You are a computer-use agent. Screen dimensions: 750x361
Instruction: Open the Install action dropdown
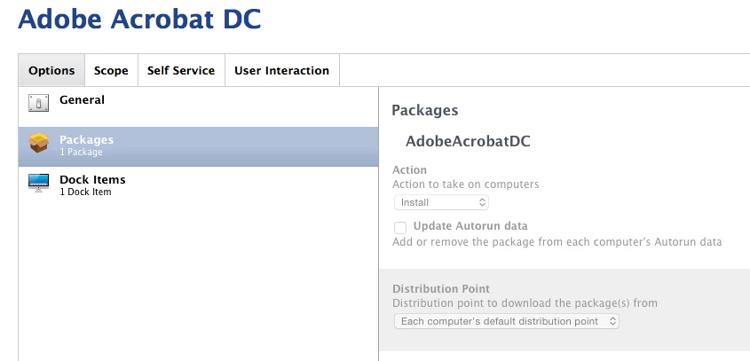[441, 202]
